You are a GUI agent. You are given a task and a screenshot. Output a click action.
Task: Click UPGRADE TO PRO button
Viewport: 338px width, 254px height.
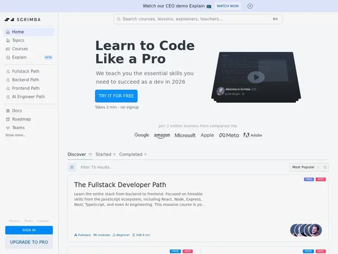tap(29, 242)
